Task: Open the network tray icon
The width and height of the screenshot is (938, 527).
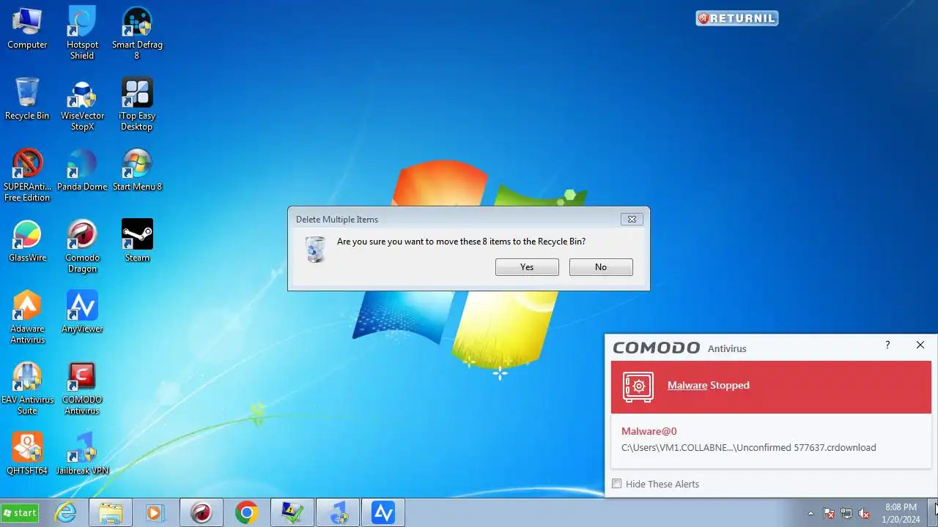Action: (x=846, y=513)
